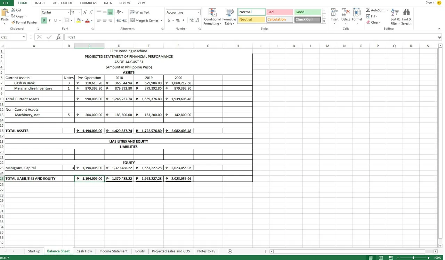Open the Sort & Filter menu
The width and height of the screenshot is (445, 260).
coord(395,17)
